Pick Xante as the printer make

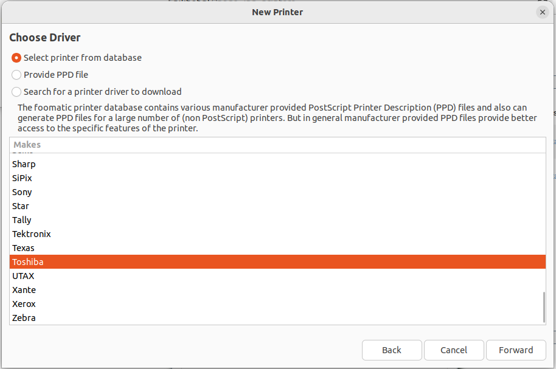coord(24,290)
